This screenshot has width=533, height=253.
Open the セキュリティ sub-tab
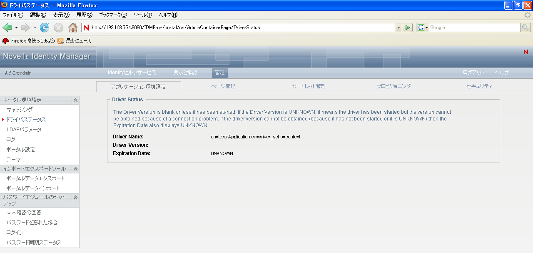tap(479, 86)
